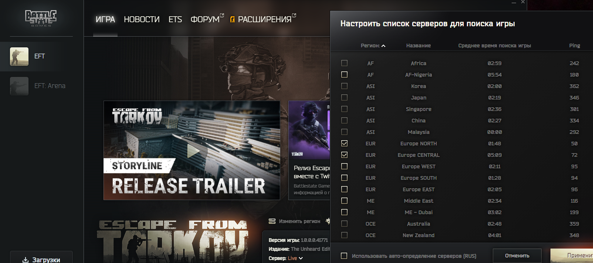Enable the AF-Nigeria server checkbox
This screenshot has width=593, height=263.
(344, 75)
